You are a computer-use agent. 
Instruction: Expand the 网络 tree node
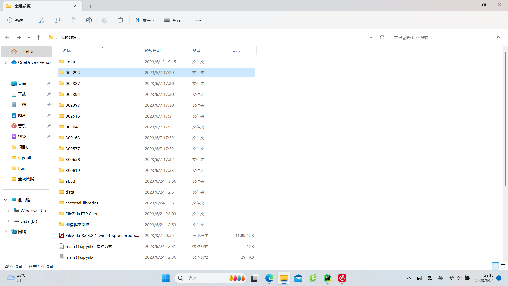6,232
